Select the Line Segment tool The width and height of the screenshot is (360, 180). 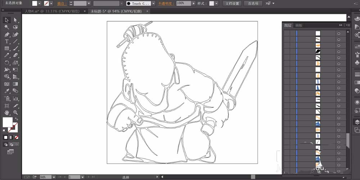click(x=15, y=41)
